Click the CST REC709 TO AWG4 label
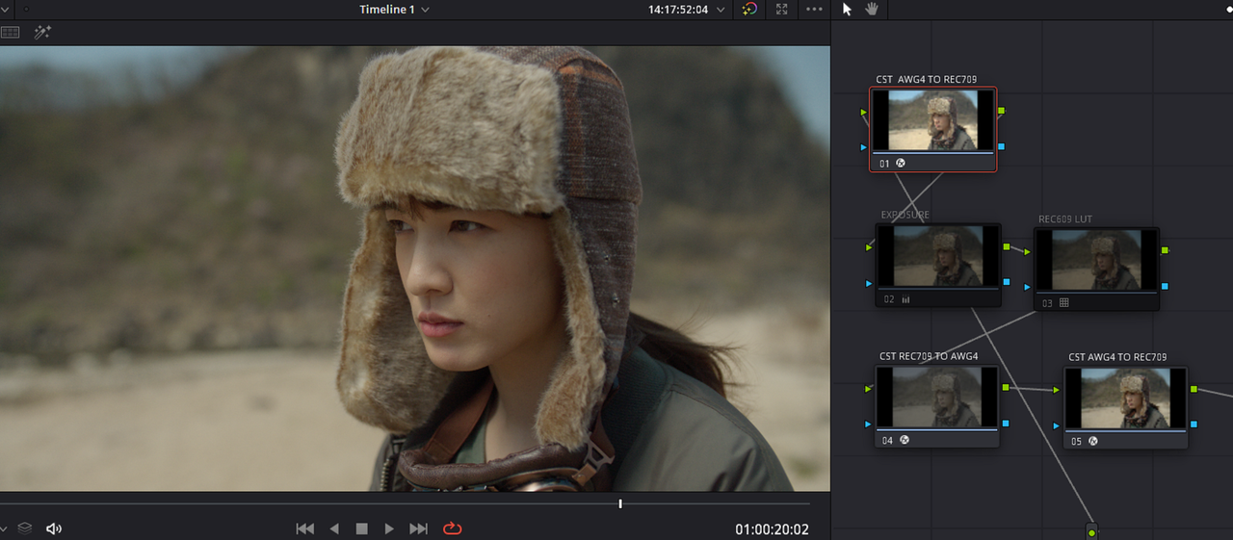The image size is (1233, 540). (x=929, y=356)
